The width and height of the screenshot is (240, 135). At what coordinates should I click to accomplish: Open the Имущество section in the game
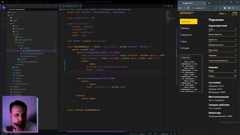pos(186,35)
